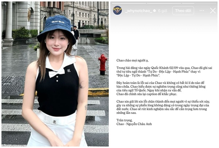Close the story with the X icon

coord(213,11)
